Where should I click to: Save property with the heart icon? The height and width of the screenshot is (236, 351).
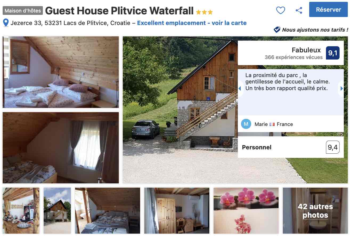(x=280, y=10)
